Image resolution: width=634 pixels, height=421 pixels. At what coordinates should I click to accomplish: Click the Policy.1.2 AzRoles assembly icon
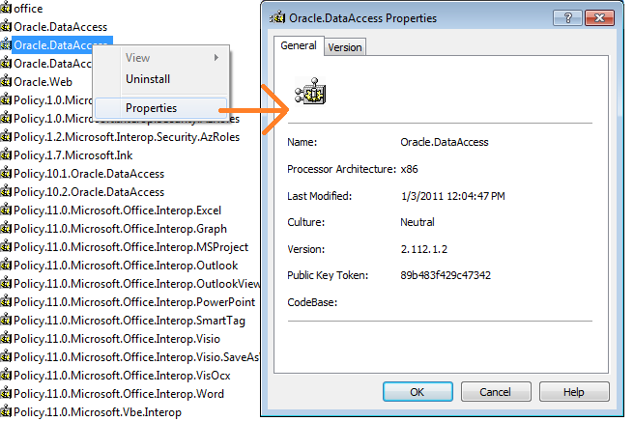tap(6, 137)
